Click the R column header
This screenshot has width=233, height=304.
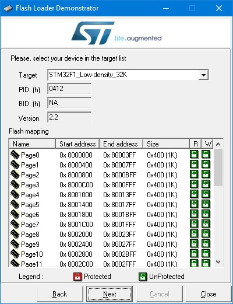click(x=195, y=144)
